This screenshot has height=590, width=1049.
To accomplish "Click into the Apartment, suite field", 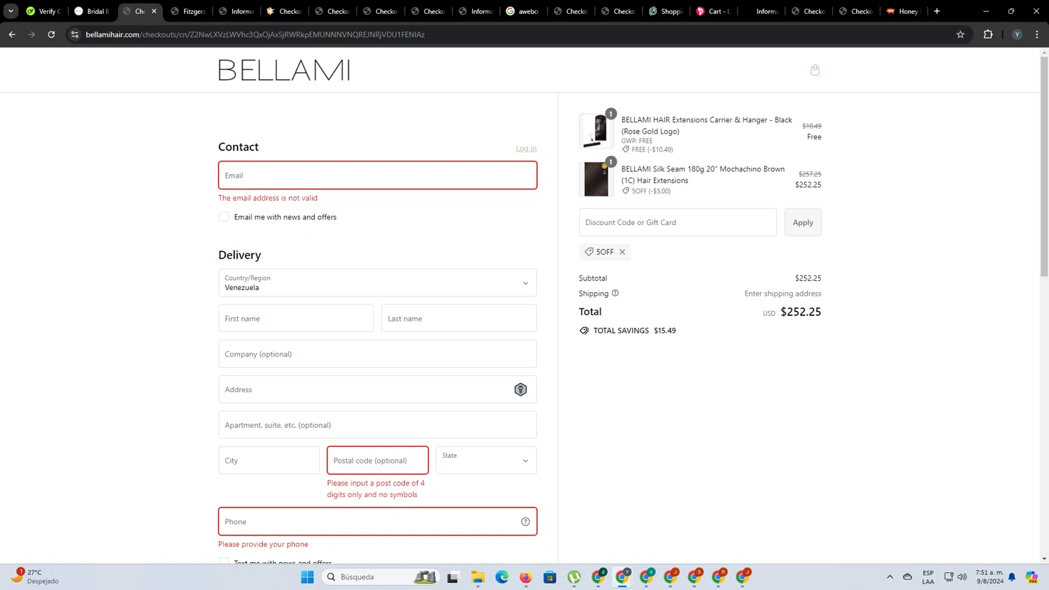I will click(378, 425).
